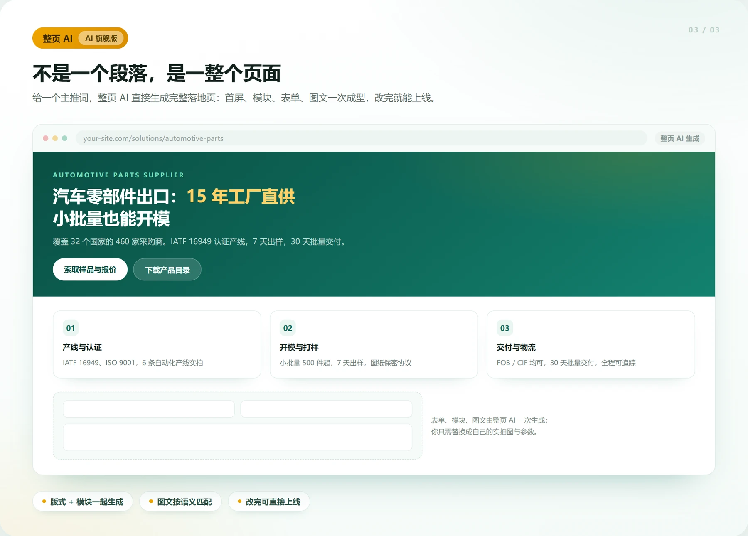Viewport: 748px width, 536px height.
Task: Open the 交付与物流 card title
Action: pyautogui.click(x=516, y=347)
